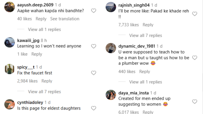Viewport: 203px width, 114px height.
Task: Open the 7,733 likes list
Action: (x=128, y=25)
